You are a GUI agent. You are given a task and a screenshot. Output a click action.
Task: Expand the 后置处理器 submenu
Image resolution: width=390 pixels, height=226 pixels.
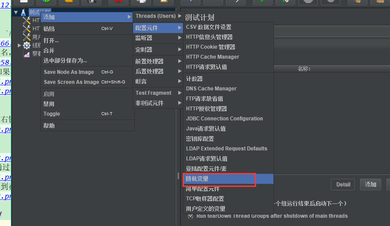[158, 71]
